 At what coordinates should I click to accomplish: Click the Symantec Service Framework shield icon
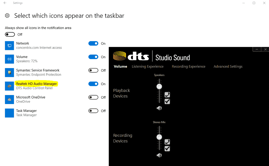coord(9,72)
